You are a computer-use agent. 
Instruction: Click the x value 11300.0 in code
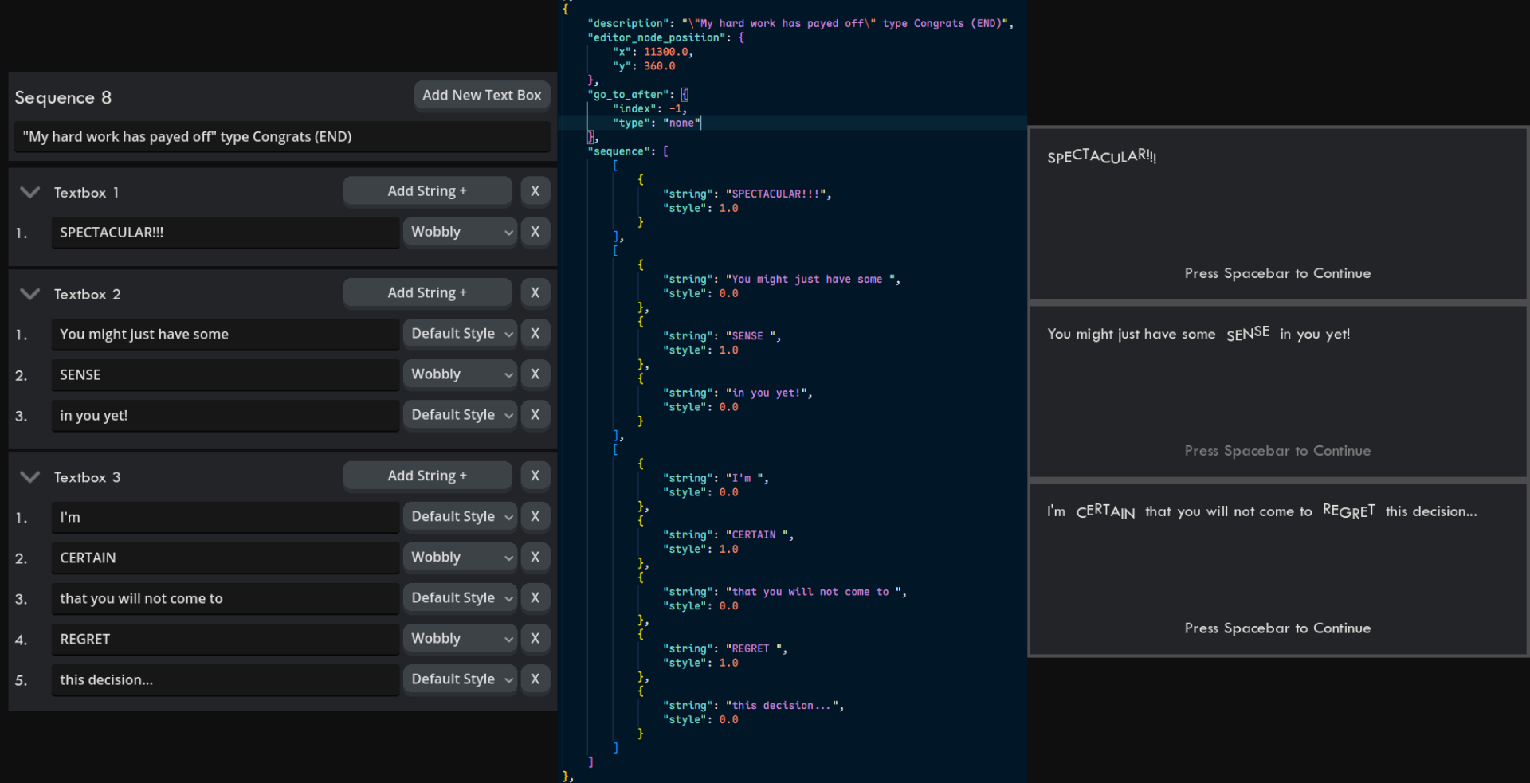(665, 53)
